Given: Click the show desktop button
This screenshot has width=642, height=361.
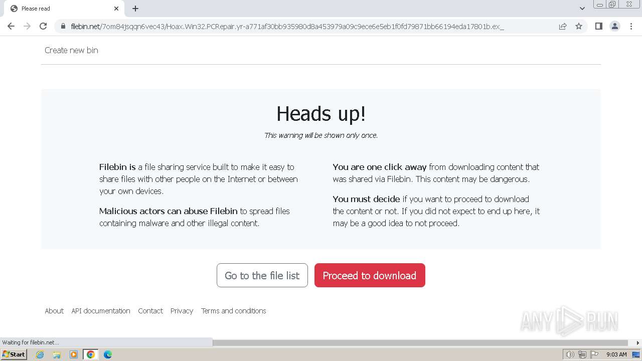Looking at the screenshot, I should pyautogui.click(x=636, y=354).
